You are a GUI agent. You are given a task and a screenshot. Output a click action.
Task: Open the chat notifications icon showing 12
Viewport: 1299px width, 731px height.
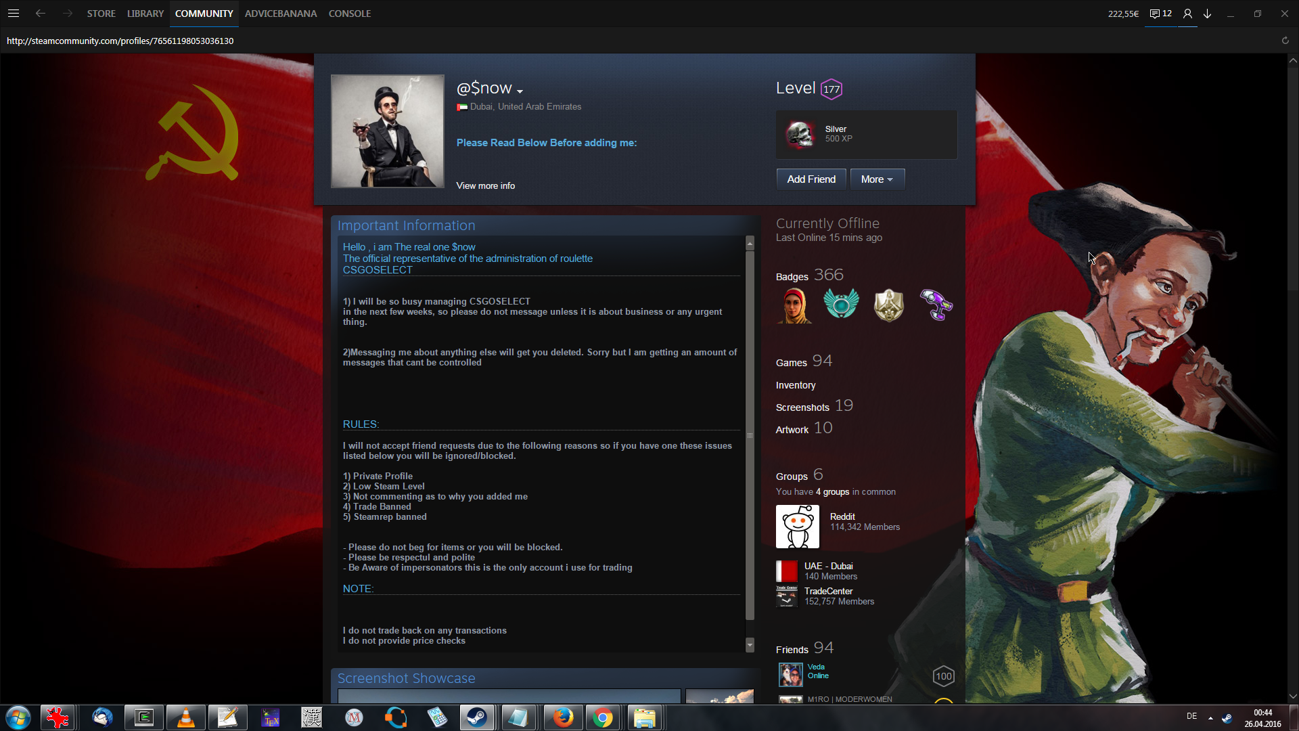pos(1160,14)
